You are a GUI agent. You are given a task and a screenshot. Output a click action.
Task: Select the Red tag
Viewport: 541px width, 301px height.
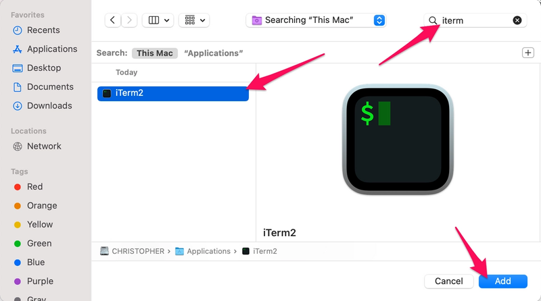click(35, 187)
